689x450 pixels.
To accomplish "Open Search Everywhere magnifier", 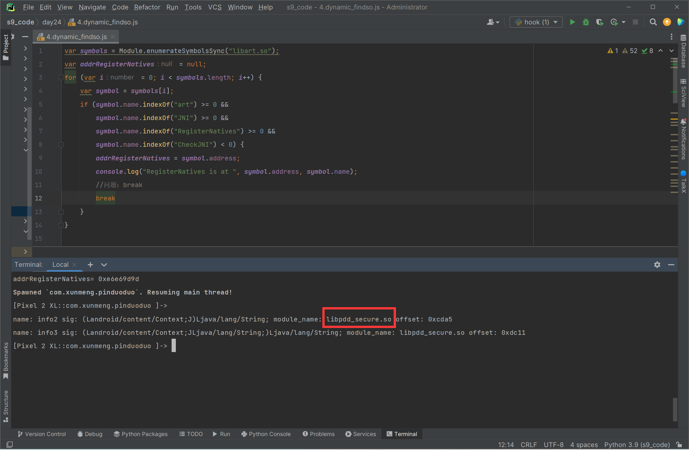I will click(x=653, y=22).
